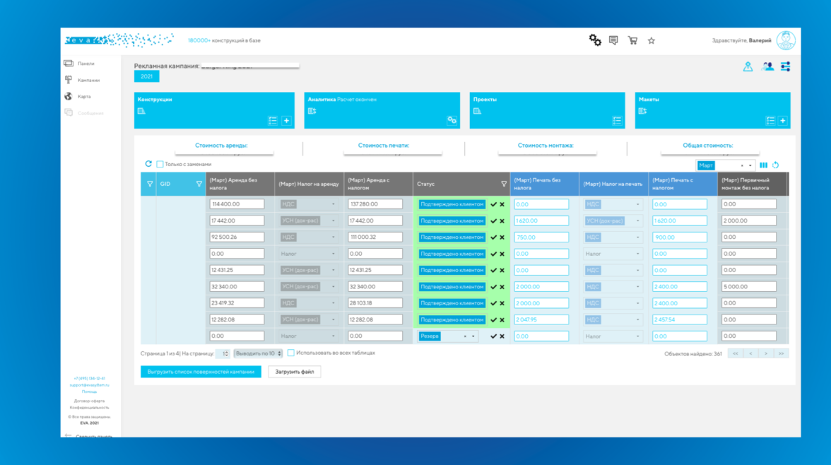The width and height of the screenshot is (831, 465).
Task: Open the list view in Проекты card
Action: click(617, 121)
